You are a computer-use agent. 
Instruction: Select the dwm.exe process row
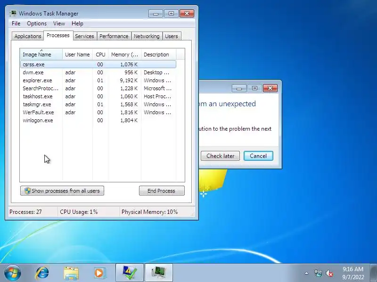[x=98, y=72]
